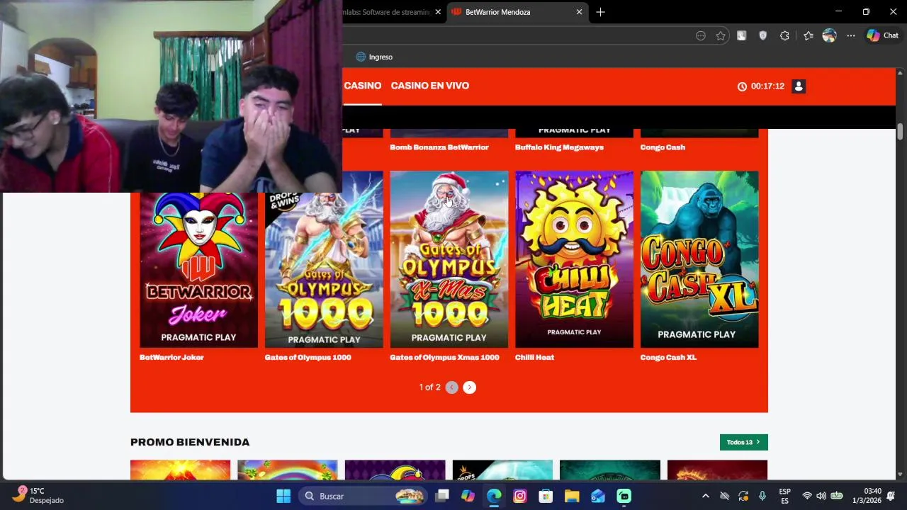Viewport: 907px width, 510px height.
Task: Open Instagram from the taskbar
Action: tap(520, 497)
